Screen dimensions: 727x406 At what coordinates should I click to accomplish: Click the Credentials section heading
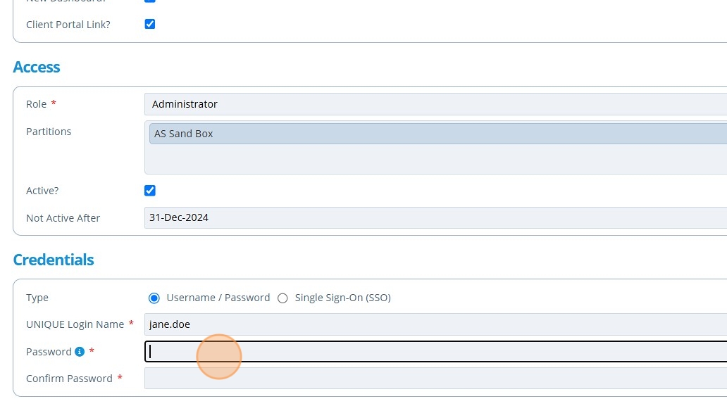point(54,260)
